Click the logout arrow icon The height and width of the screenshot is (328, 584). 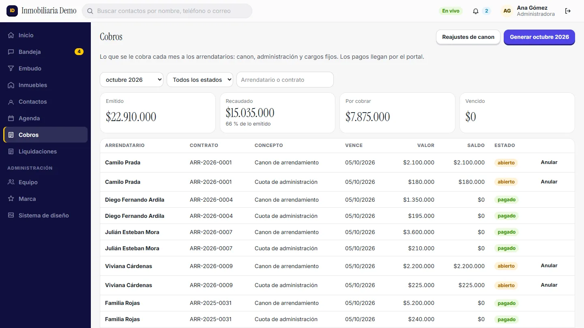pos(568,11)
